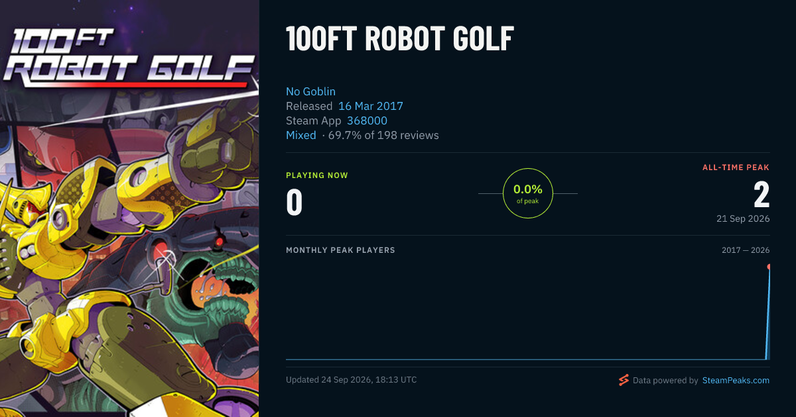This screenshot has width=796, height=417.
Task: Open the SteamPeaks.com link
Action: (736, 381)
